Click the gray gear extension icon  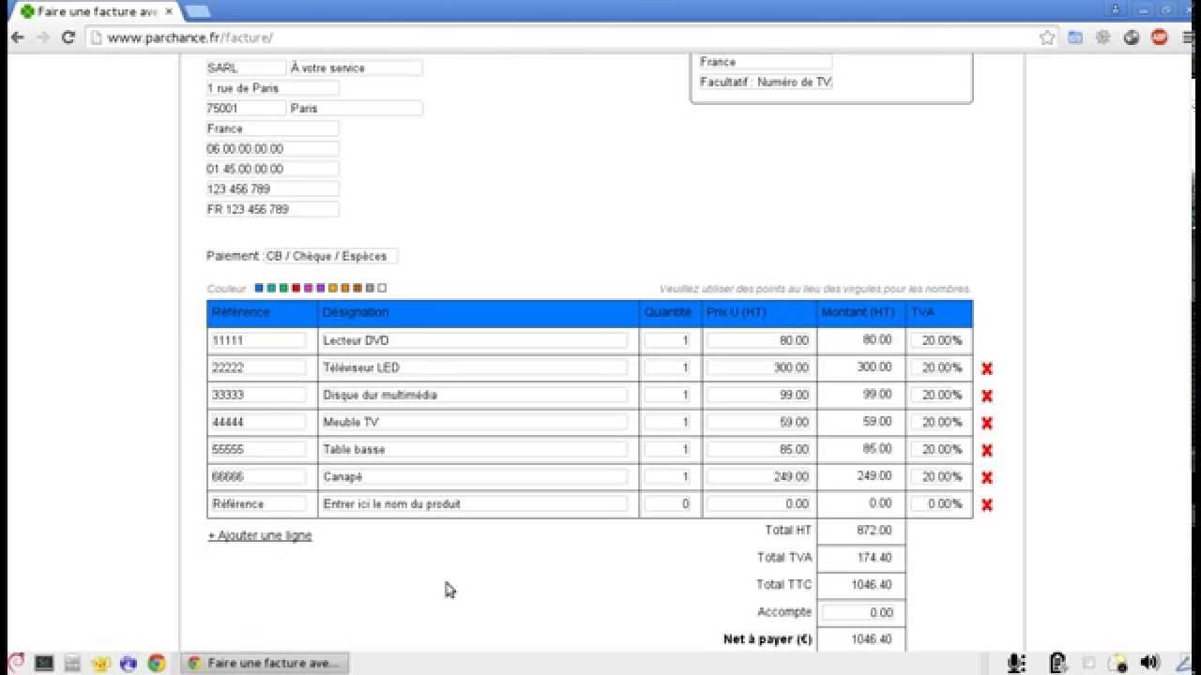(1103, 37)
